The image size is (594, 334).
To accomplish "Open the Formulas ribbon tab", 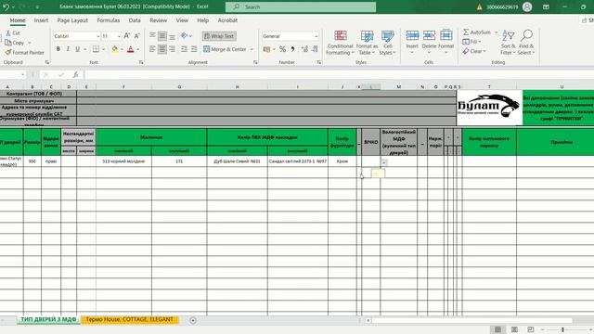I will coord(109,20).
